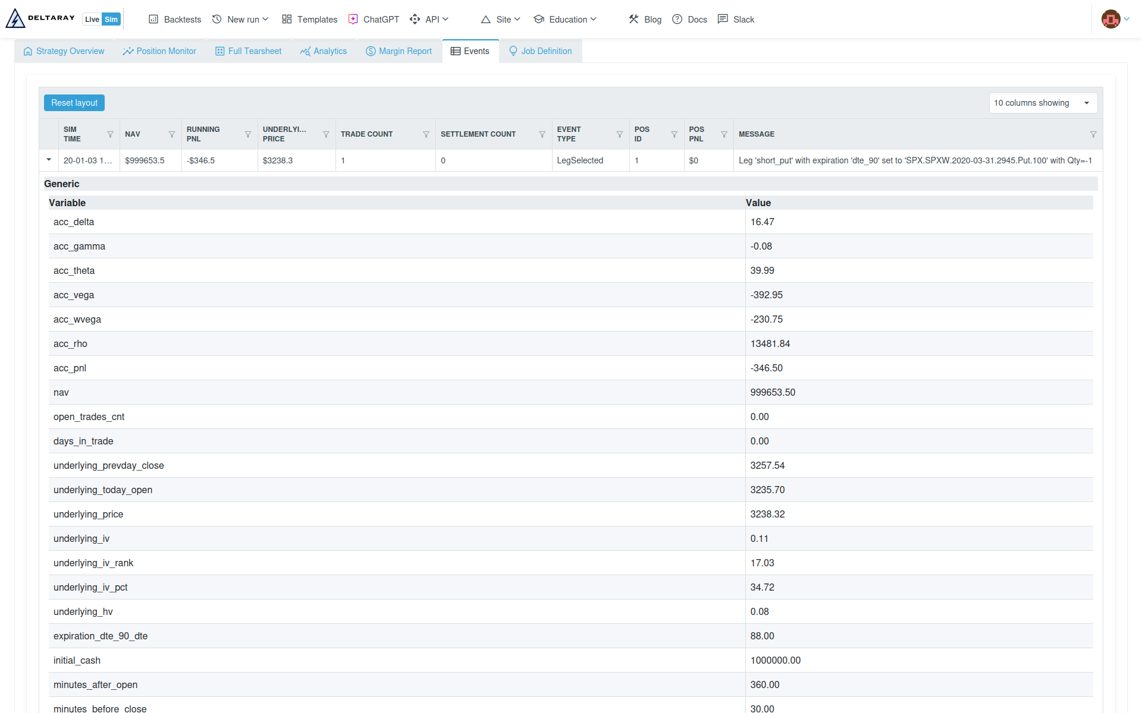This screenshot has width=1142, height=713.
Task: Open the Settlement Count column filter
Action: click(542, 134)
